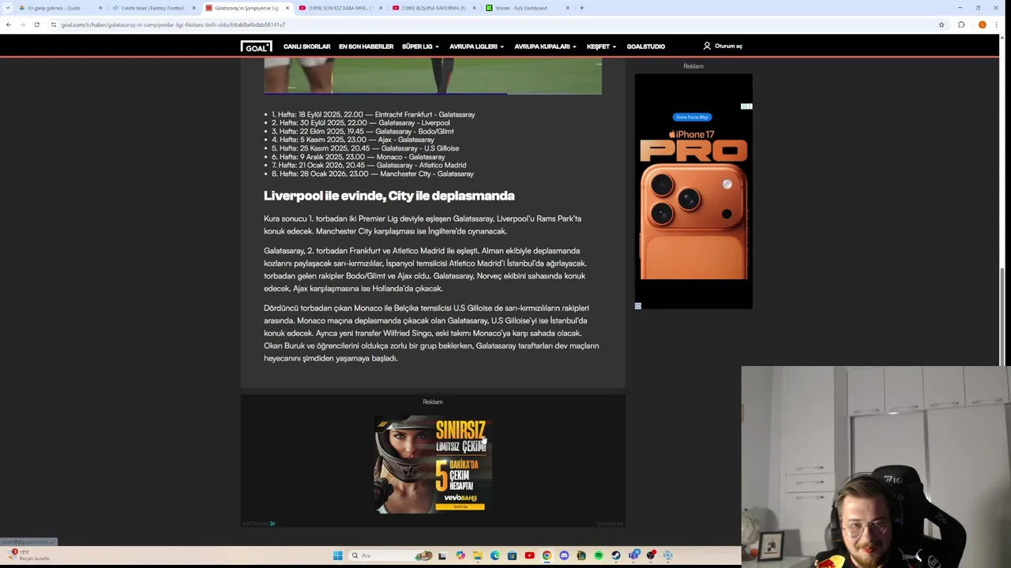Expand the SÜPER LİG dropdown menu
Viewport: 1011px width, 568px height.
420,47
